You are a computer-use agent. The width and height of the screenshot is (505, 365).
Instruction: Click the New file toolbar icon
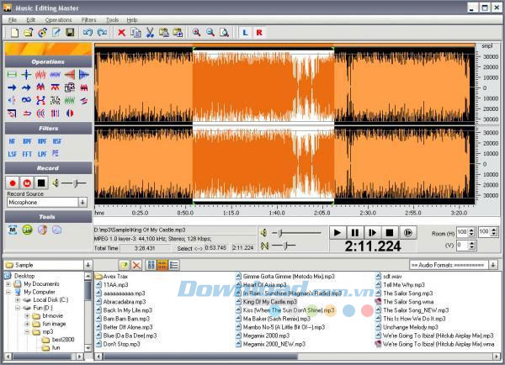pyautogui.click(x=14, y=33)
